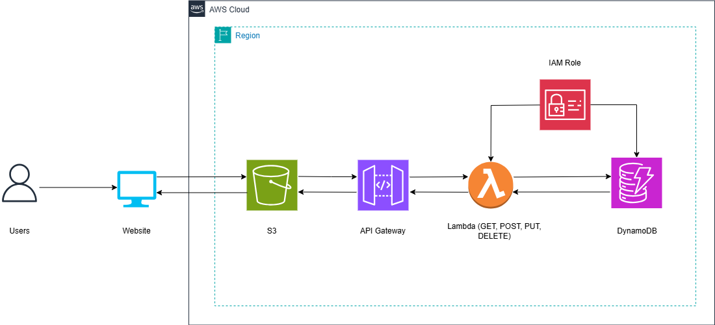Select the "Website" label text
Screen dimensions: 715x325
[136, 231]
